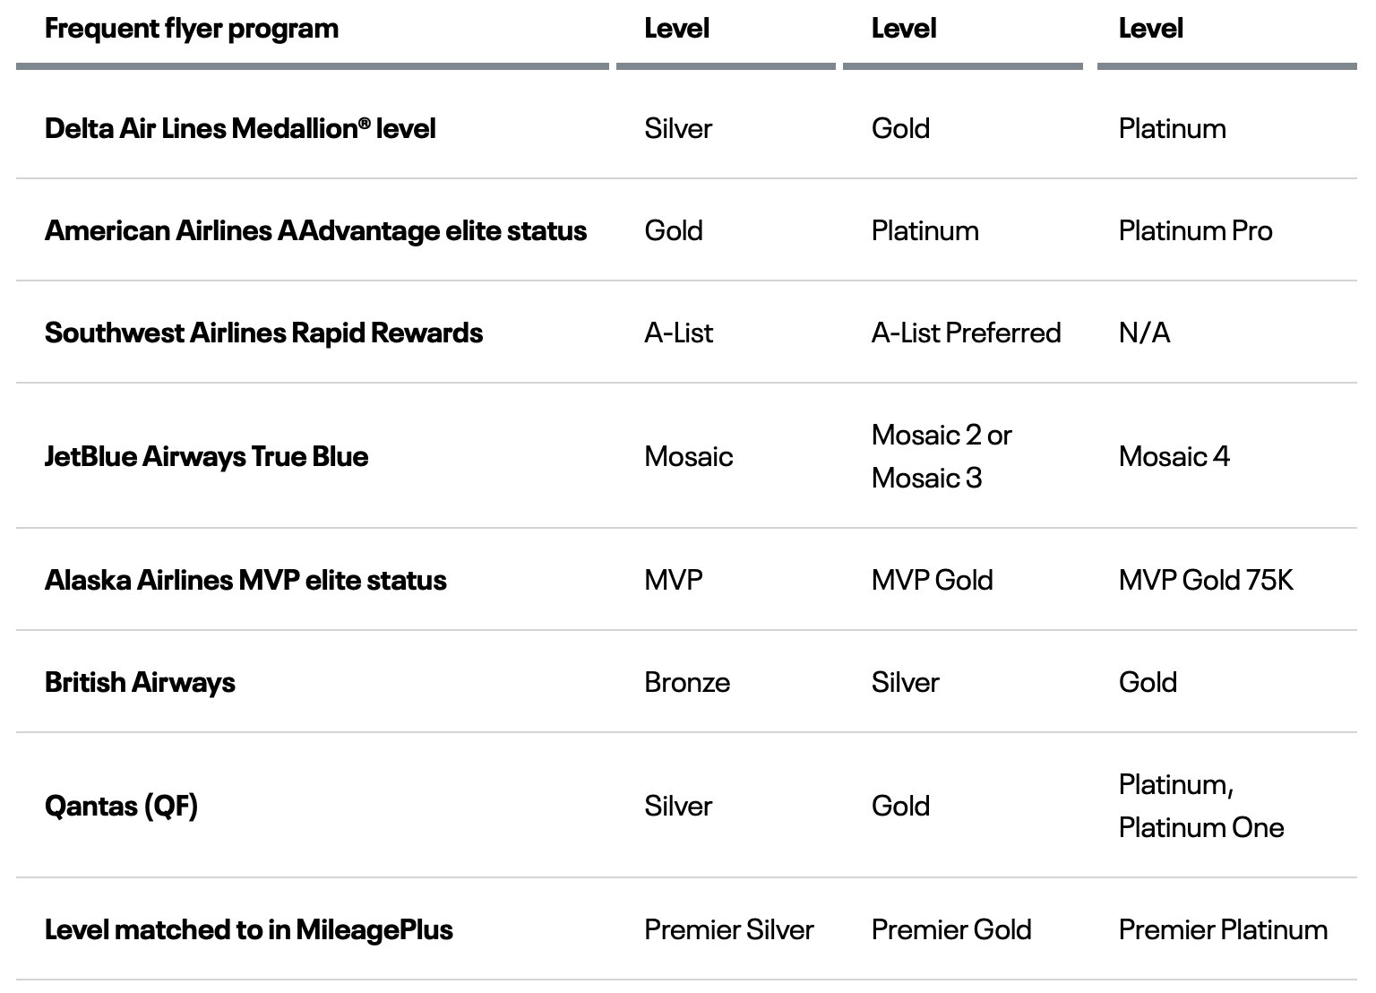Click 'Level matched to in MileagePlus' label
The width and height of the screenshot is (1376, 993).
248,930
